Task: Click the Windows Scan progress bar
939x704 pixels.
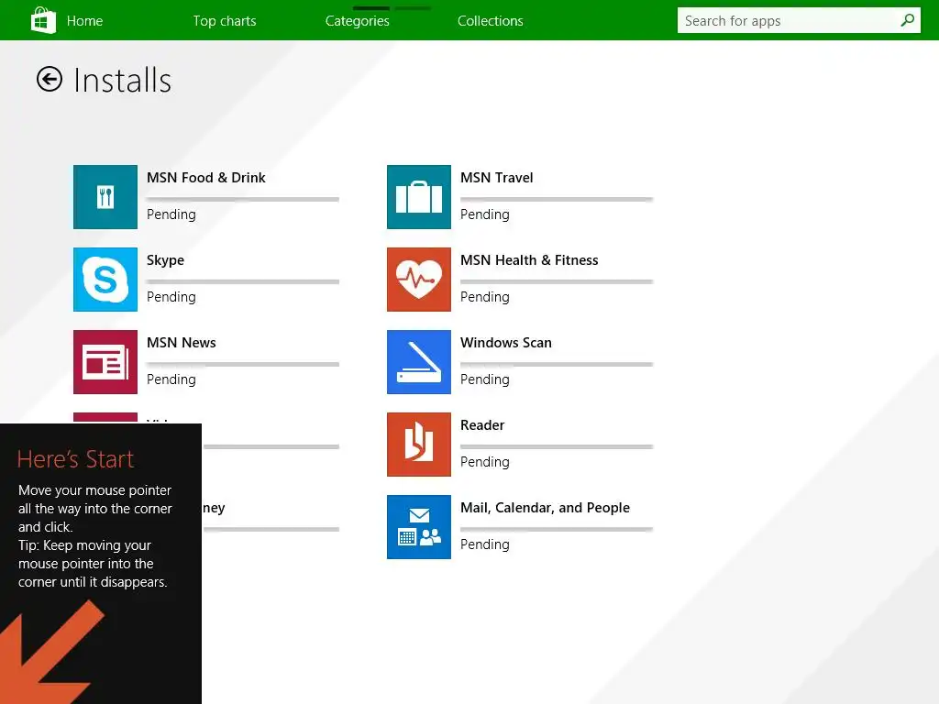Action: click(557, 365)
